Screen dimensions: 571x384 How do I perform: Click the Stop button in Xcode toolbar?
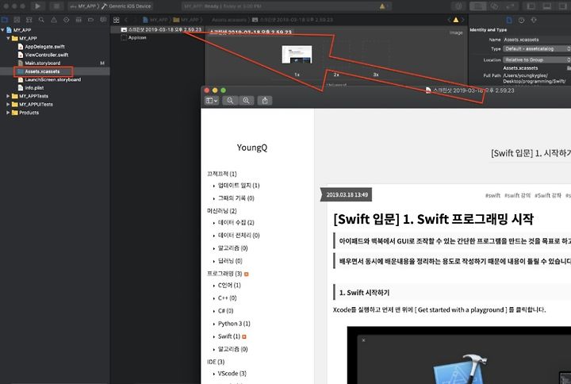tap(56, 6)
